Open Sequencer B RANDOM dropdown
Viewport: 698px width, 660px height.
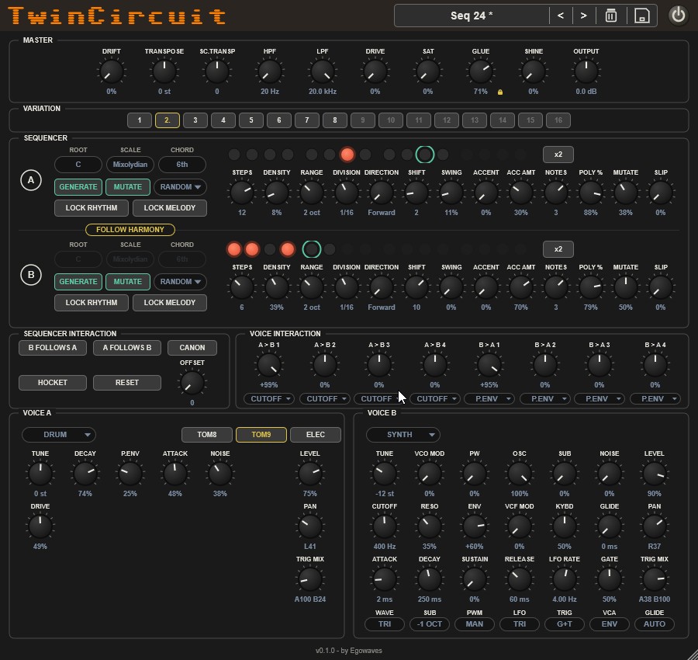(180, 282)
